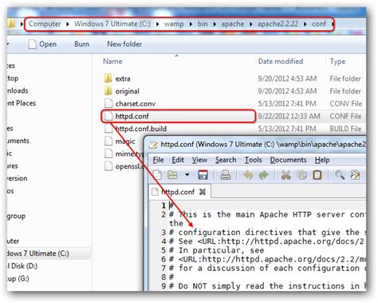Click the Open folder icon in editor toolbar
This screenshot has height=303, width=378.
tap(172, 175)
